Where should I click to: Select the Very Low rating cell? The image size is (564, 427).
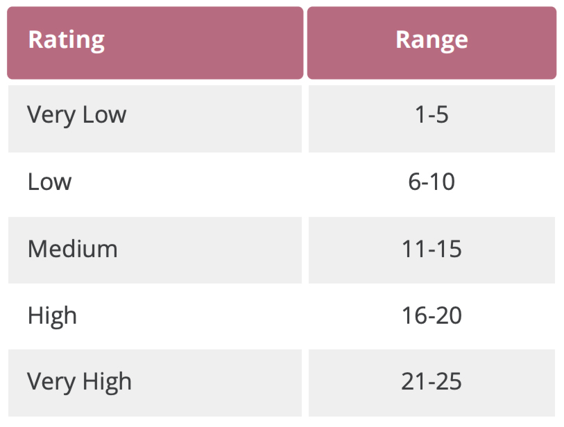155,119
